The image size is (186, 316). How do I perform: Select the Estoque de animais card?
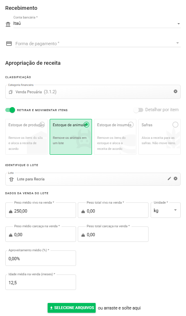(x=71, y=137)
